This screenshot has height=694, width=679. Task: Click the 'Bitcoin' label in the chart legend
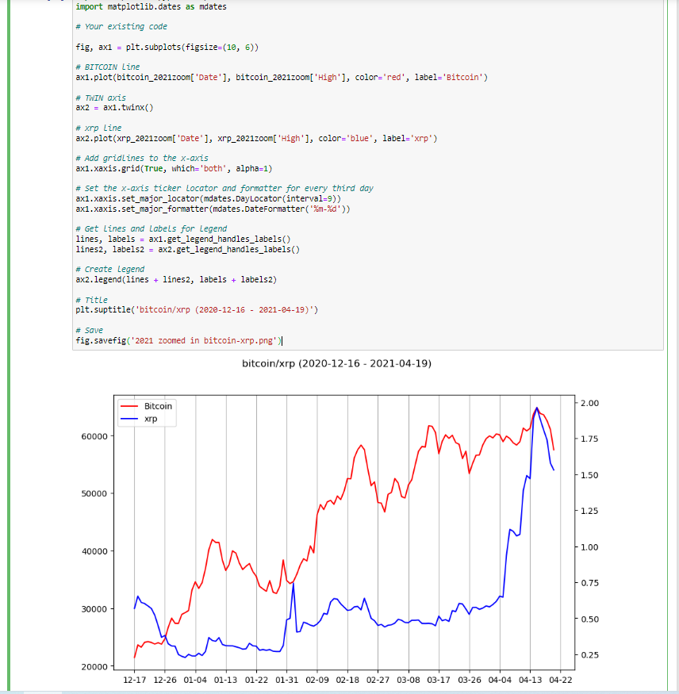click(158, 406)
